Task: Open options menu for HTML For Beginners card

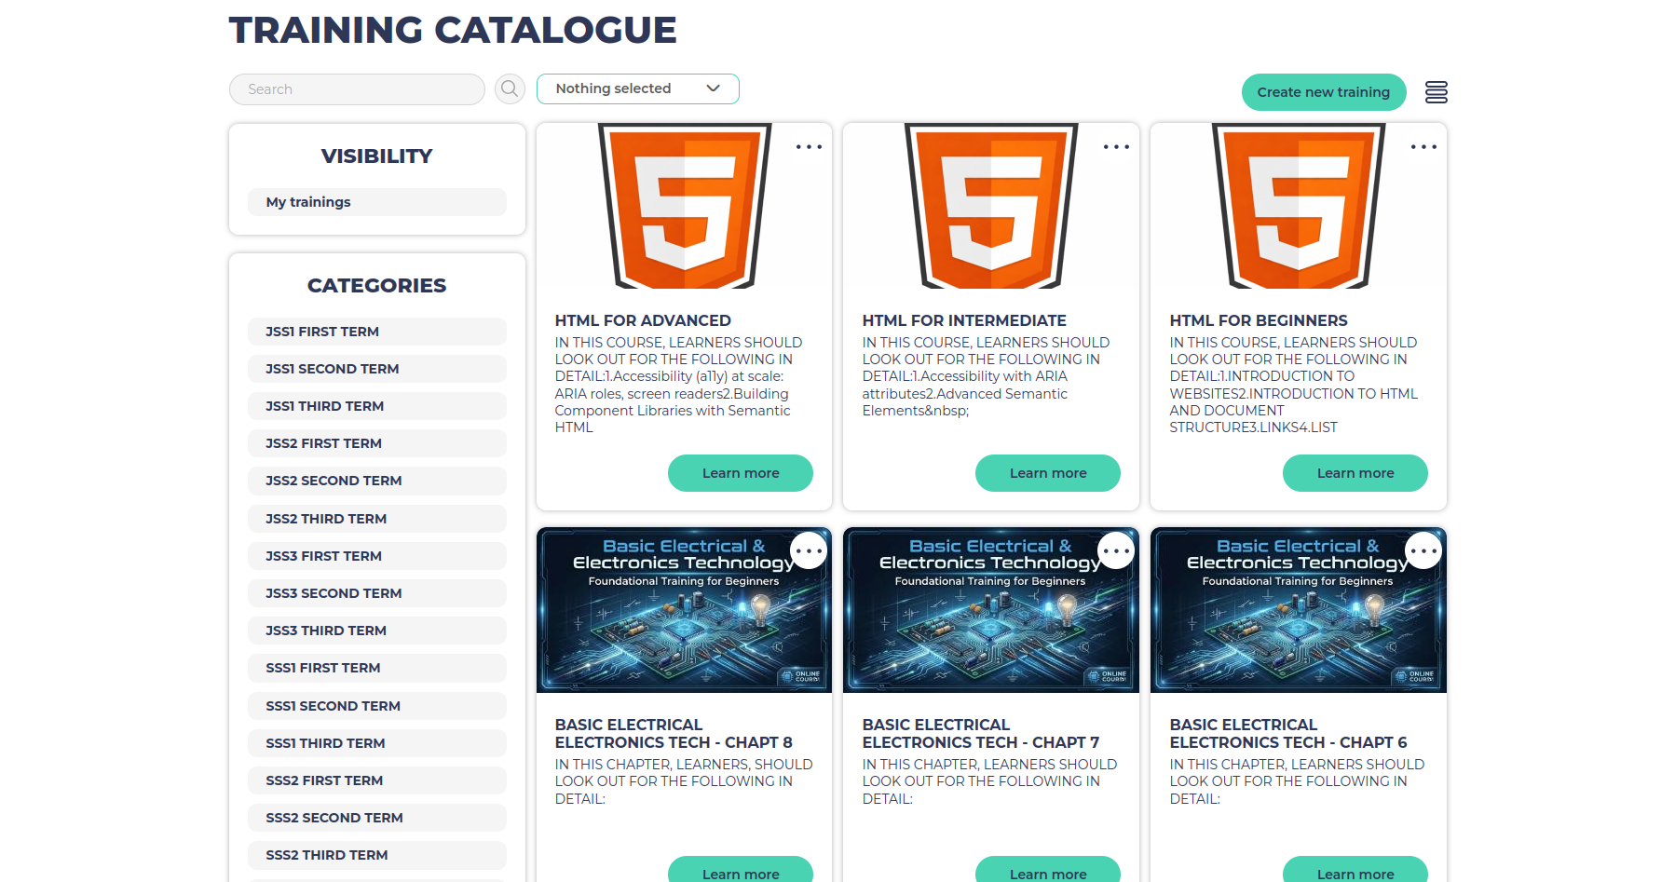Action: point(1423,147)
